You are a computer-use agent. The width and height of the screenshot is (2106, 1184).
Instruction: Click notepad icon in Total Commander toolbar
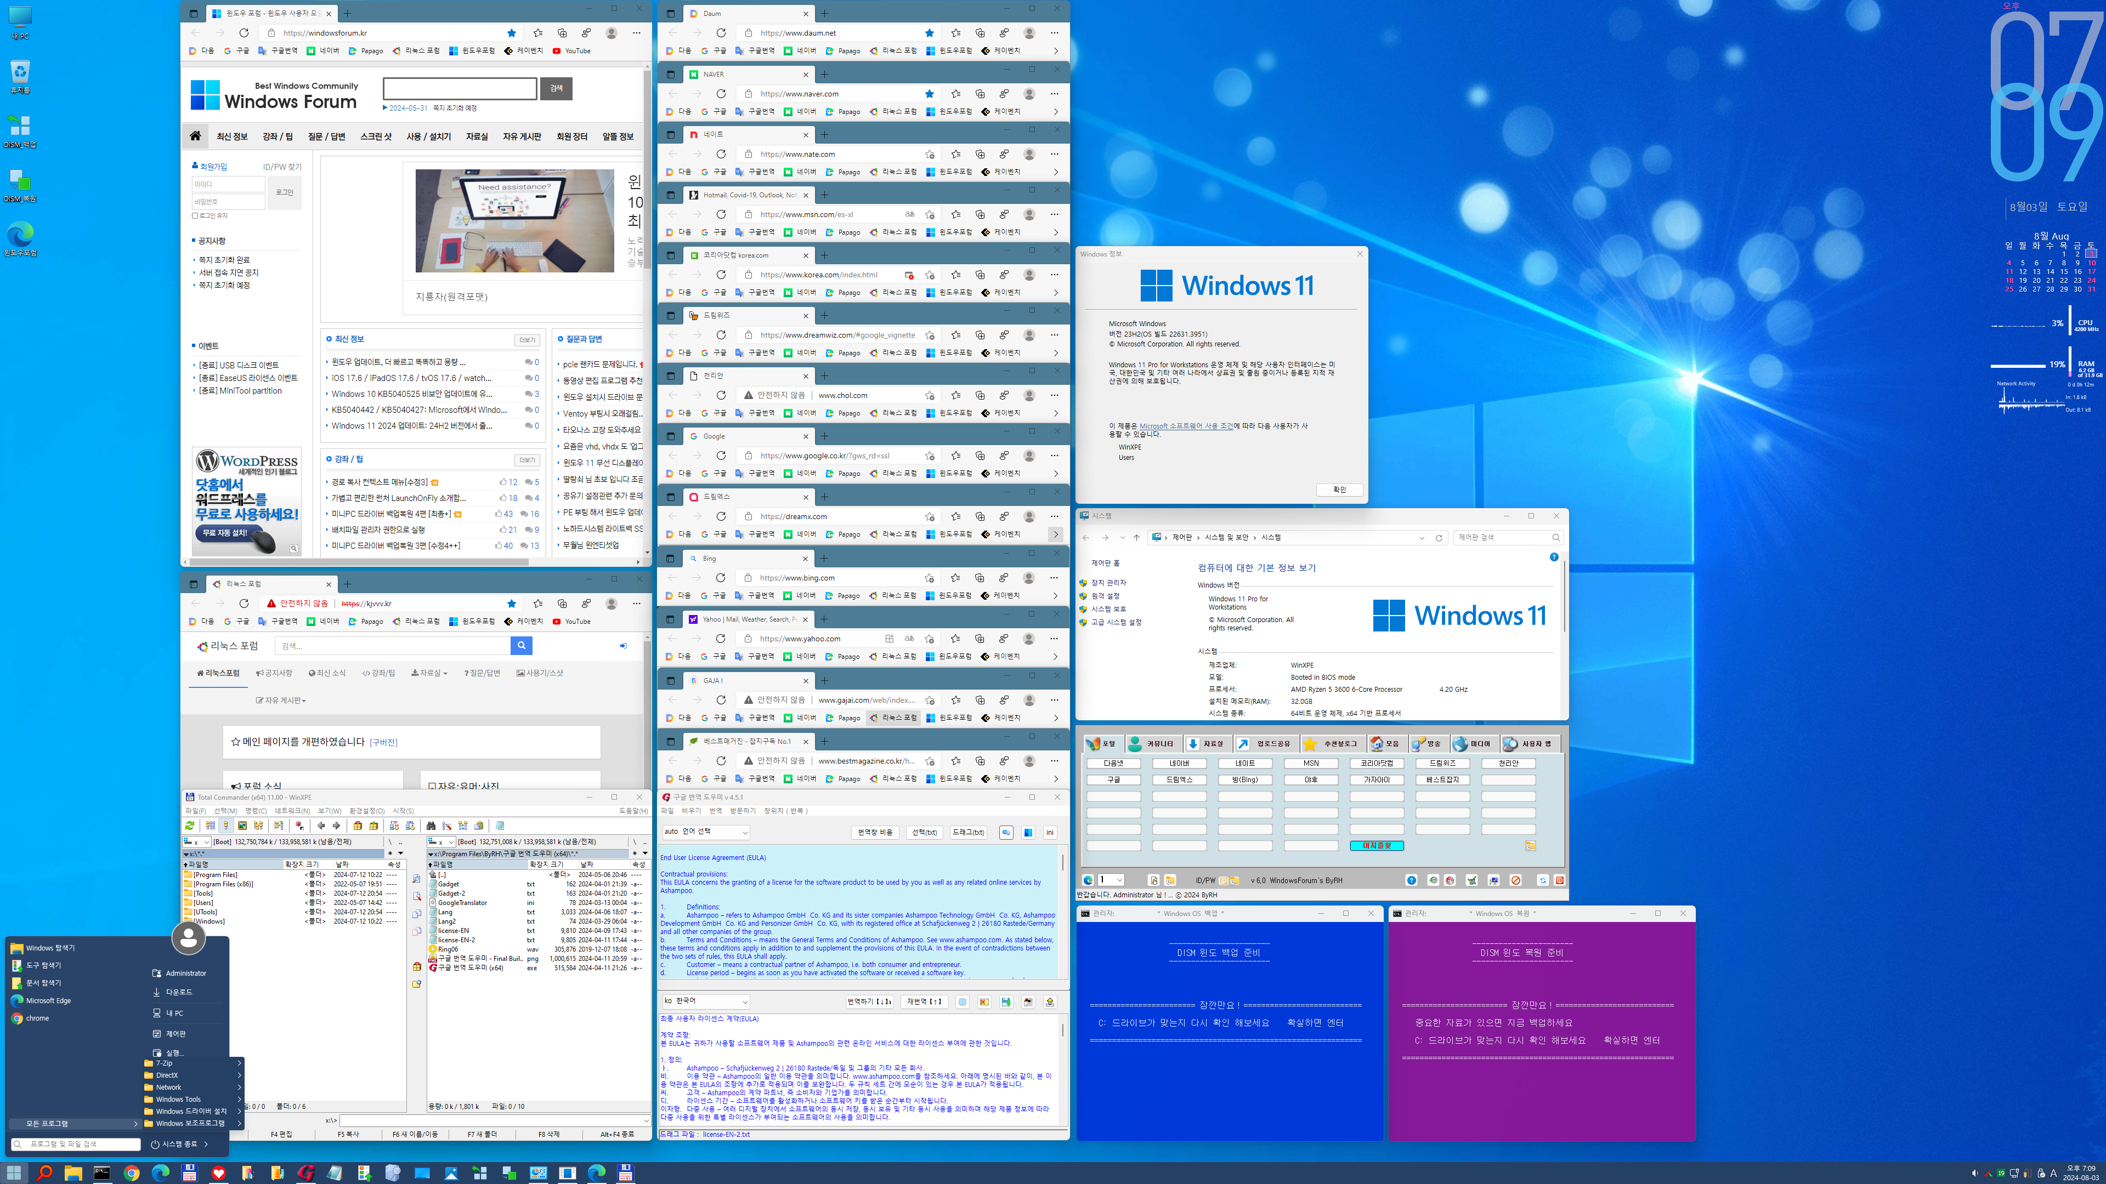point(500,826)
